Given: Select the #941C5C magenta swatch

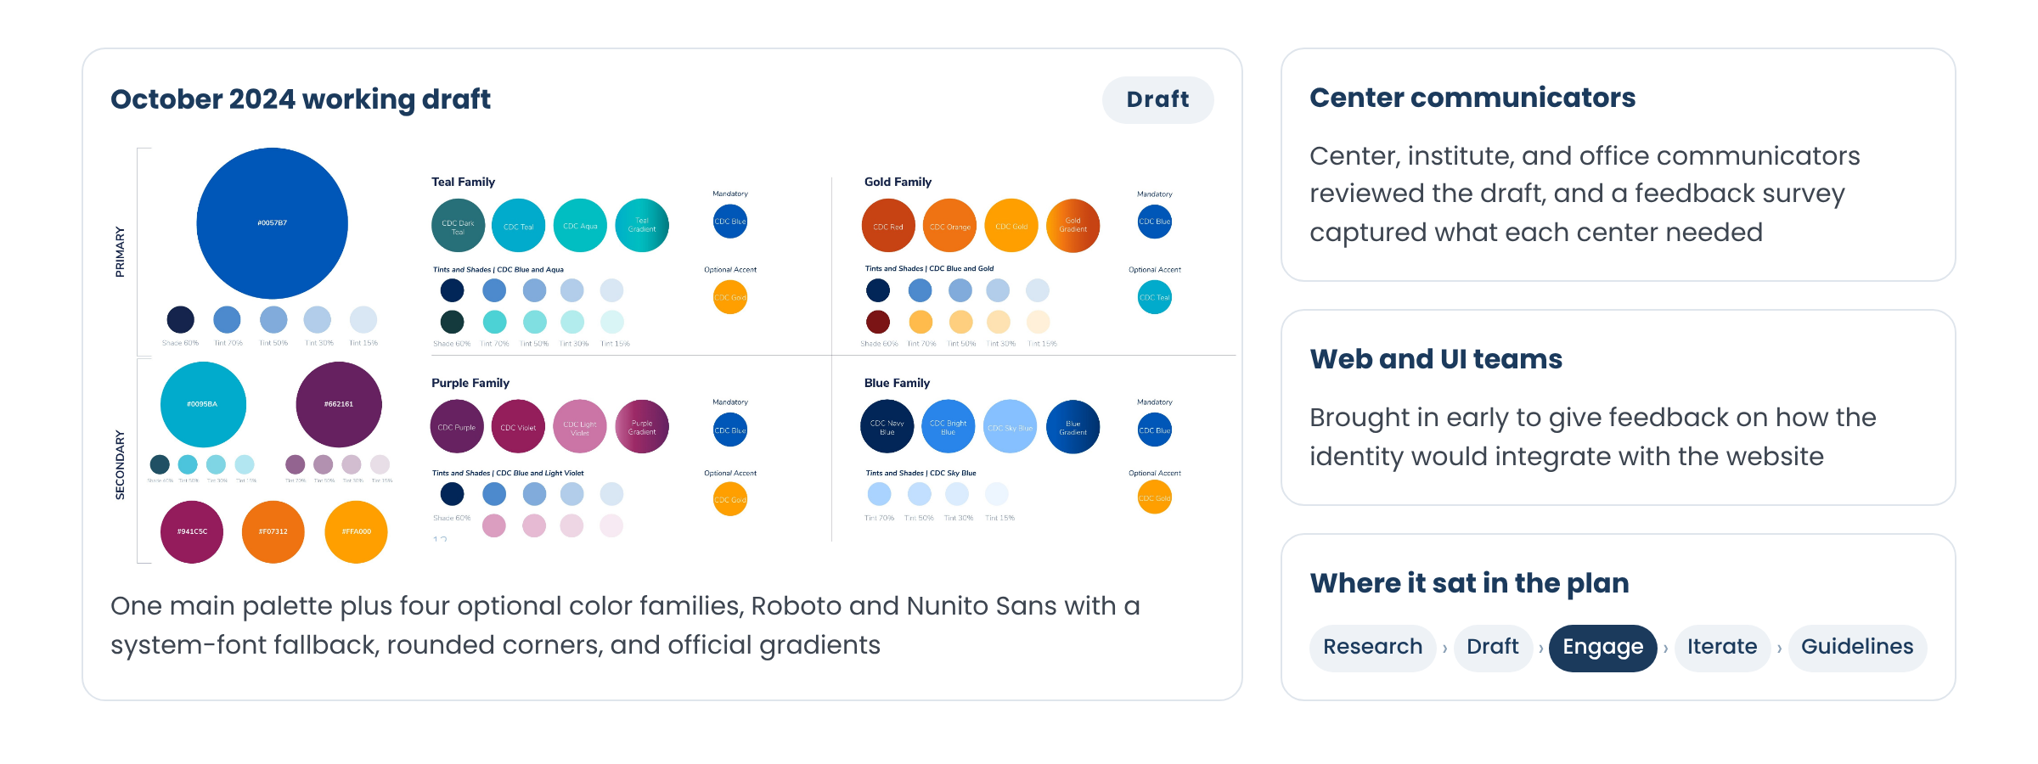Looking at the screenshot, I should (x=192, y=531).
